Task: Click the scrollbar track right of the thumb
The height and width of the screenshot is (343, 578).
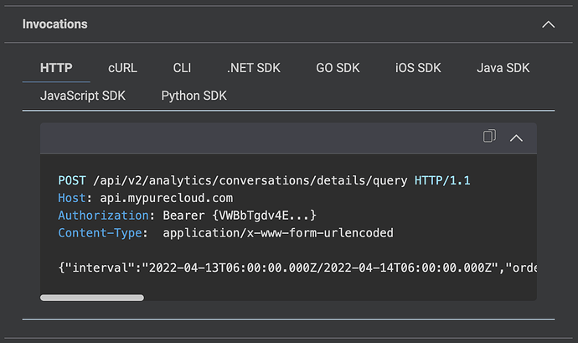Action: coord(340,298)
